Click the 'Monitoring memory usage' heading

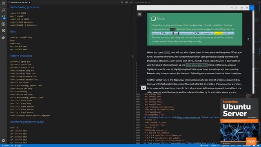point(27,122)
